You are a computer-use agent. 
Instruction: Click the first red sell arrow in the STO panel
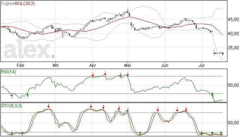click(48, 106)
